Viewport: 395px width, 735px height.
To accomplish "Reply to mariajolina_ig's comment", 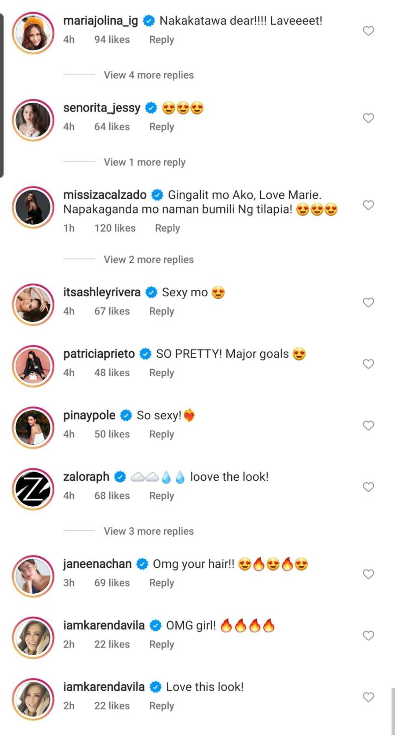I will (x=162, y=40).
